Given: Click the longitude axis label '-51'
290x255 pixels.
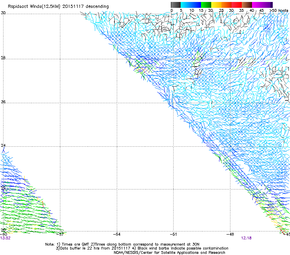Looking at the screenshot, I should point(173,234).
